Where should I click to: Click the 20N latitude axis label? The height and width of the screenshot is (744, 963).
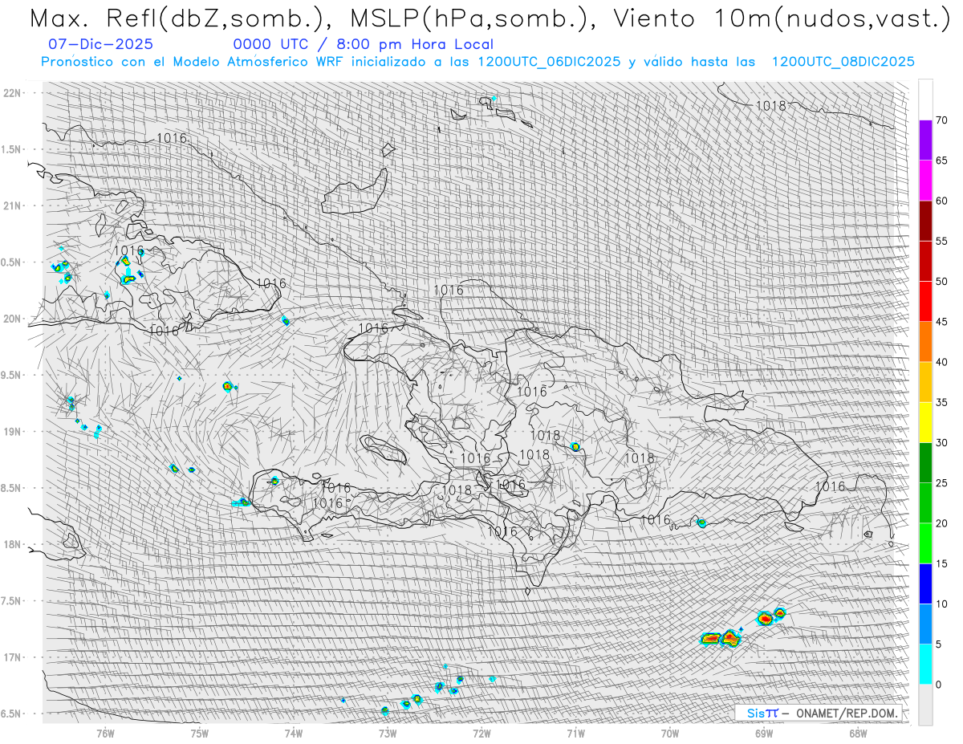tap(12, 319)
